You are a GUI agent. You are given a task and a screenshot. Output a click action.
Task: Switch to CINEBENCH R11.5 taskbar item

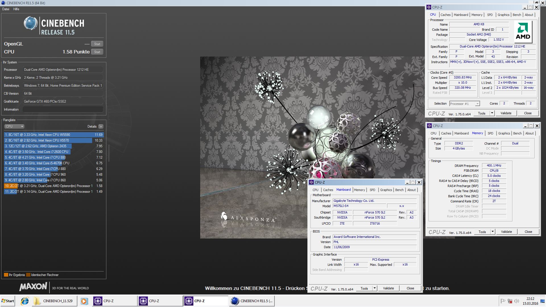252,301
